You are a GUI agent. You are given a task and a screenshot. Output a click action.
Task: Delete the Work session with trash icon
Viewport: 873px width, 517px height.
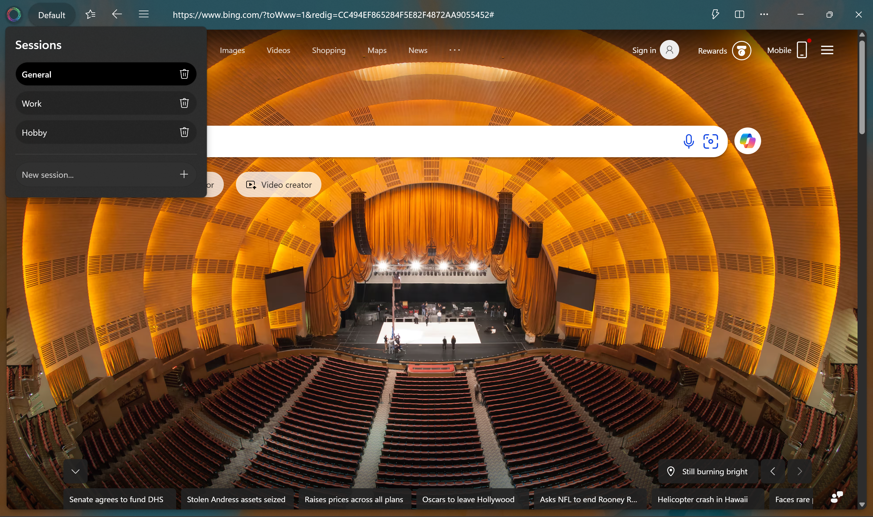pyautogui.click(x=184, y=103)
